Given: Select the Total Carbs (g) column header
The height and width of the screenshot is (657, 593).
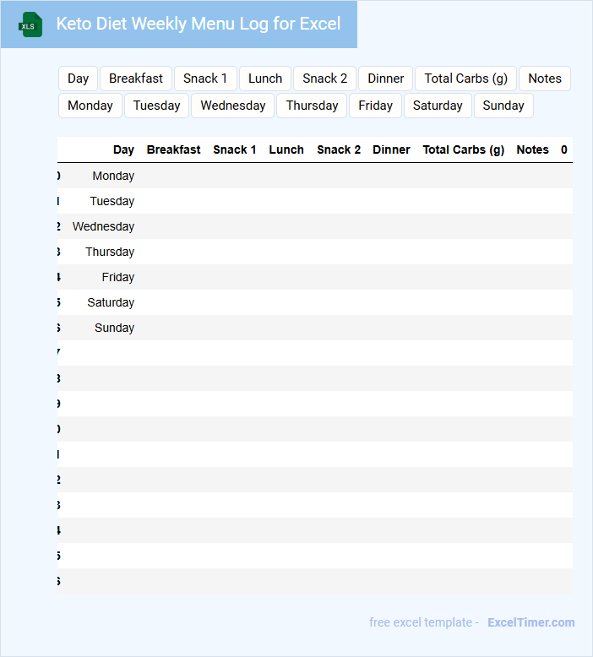Looking at the screenshot, I should (x=463, y=149).
